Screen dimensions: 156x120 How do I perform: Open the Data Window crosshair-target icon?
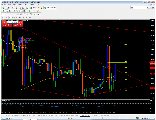coord(17,8)
